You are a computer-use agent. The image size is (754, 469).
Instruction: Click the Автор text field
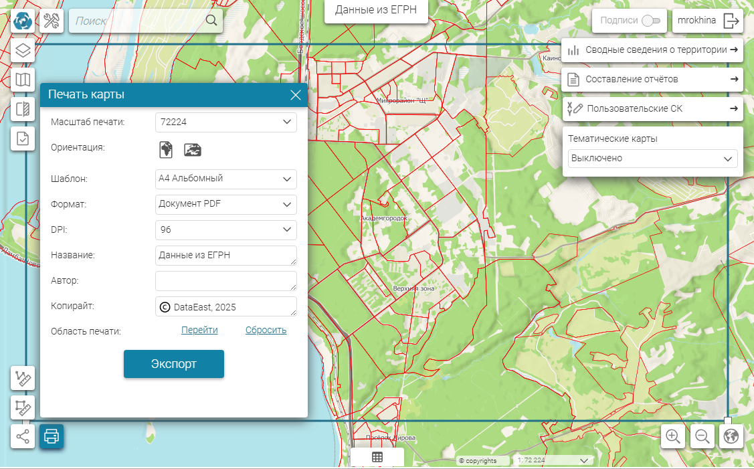[224, 281]
